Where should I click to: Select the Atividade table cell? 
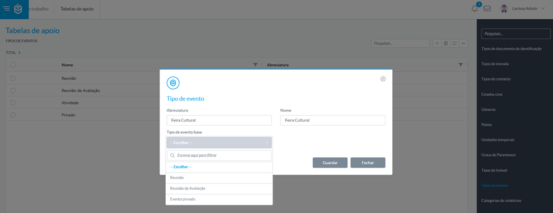[70, 103]
